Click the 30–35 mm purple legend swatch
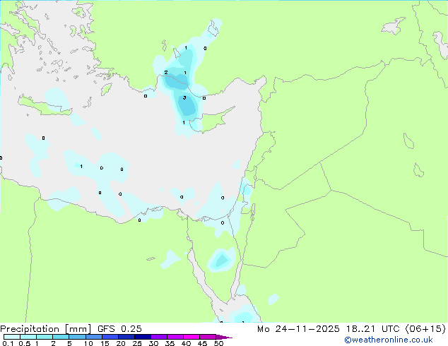 [159, 337]
